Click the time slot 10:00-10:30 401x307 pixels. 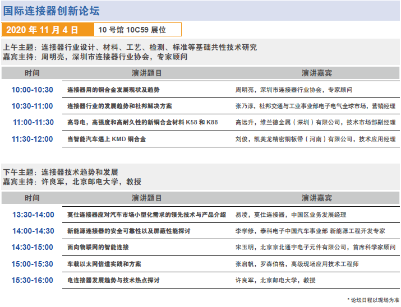tap(32, 90)
